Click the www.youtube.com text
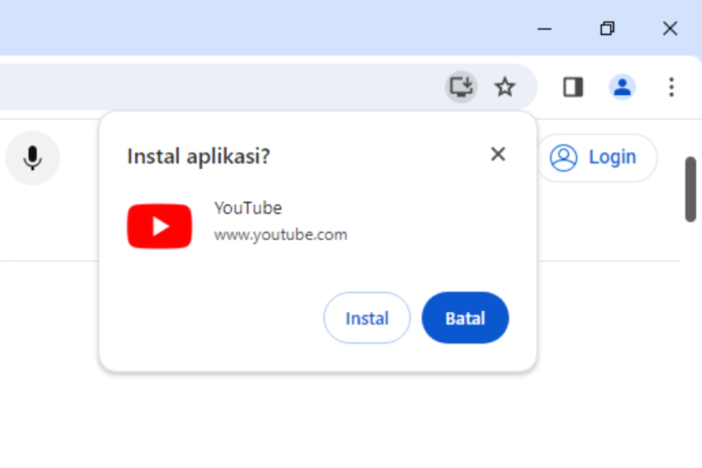The image size is (702, 468). point(281,235)
